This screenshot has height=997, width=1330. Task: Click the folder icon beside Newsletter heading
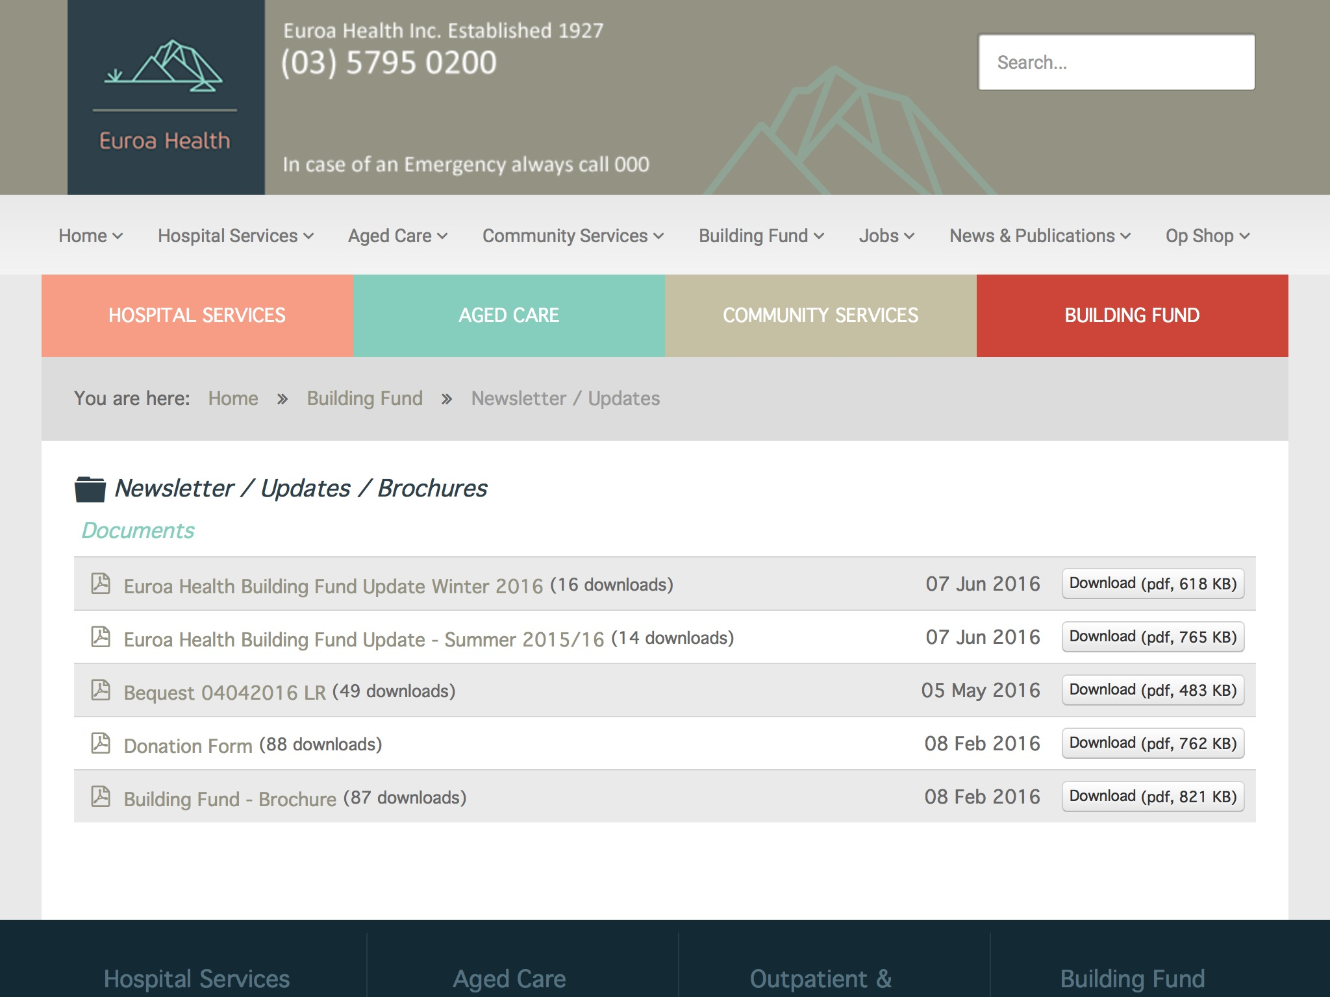coord(90,489)
